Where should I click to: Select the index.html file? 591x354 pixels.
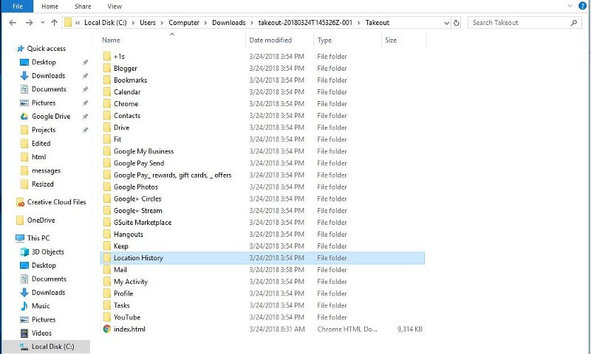point(130,329)
